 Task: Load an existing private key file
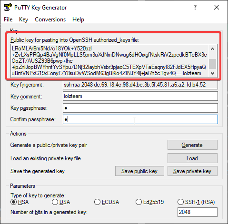point(192,158)
